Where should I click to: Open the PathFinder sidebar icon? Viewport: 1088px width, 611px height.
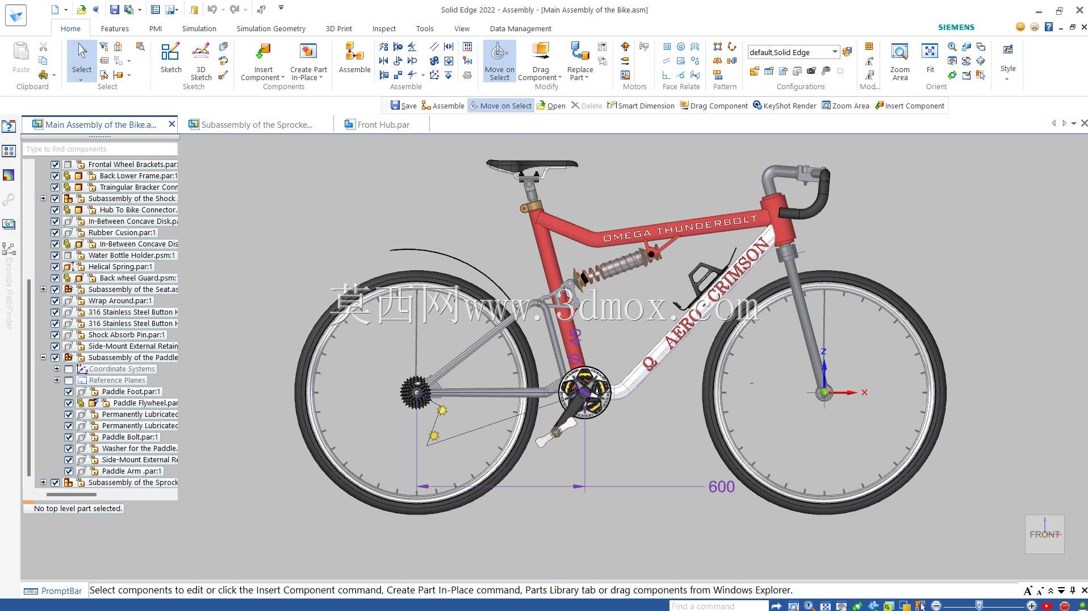[9, 249]
